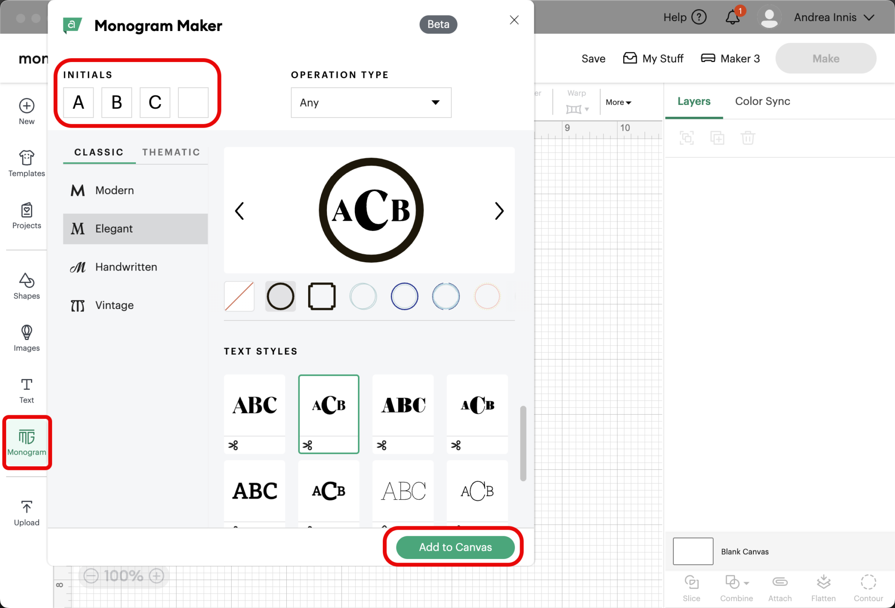The height and width of the screenshot is (608, 895).
Task: Open the Upload tool
Action: (26, 511)
